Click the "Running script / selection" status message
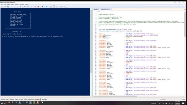 pyautogui.click(x=24, y=99)
